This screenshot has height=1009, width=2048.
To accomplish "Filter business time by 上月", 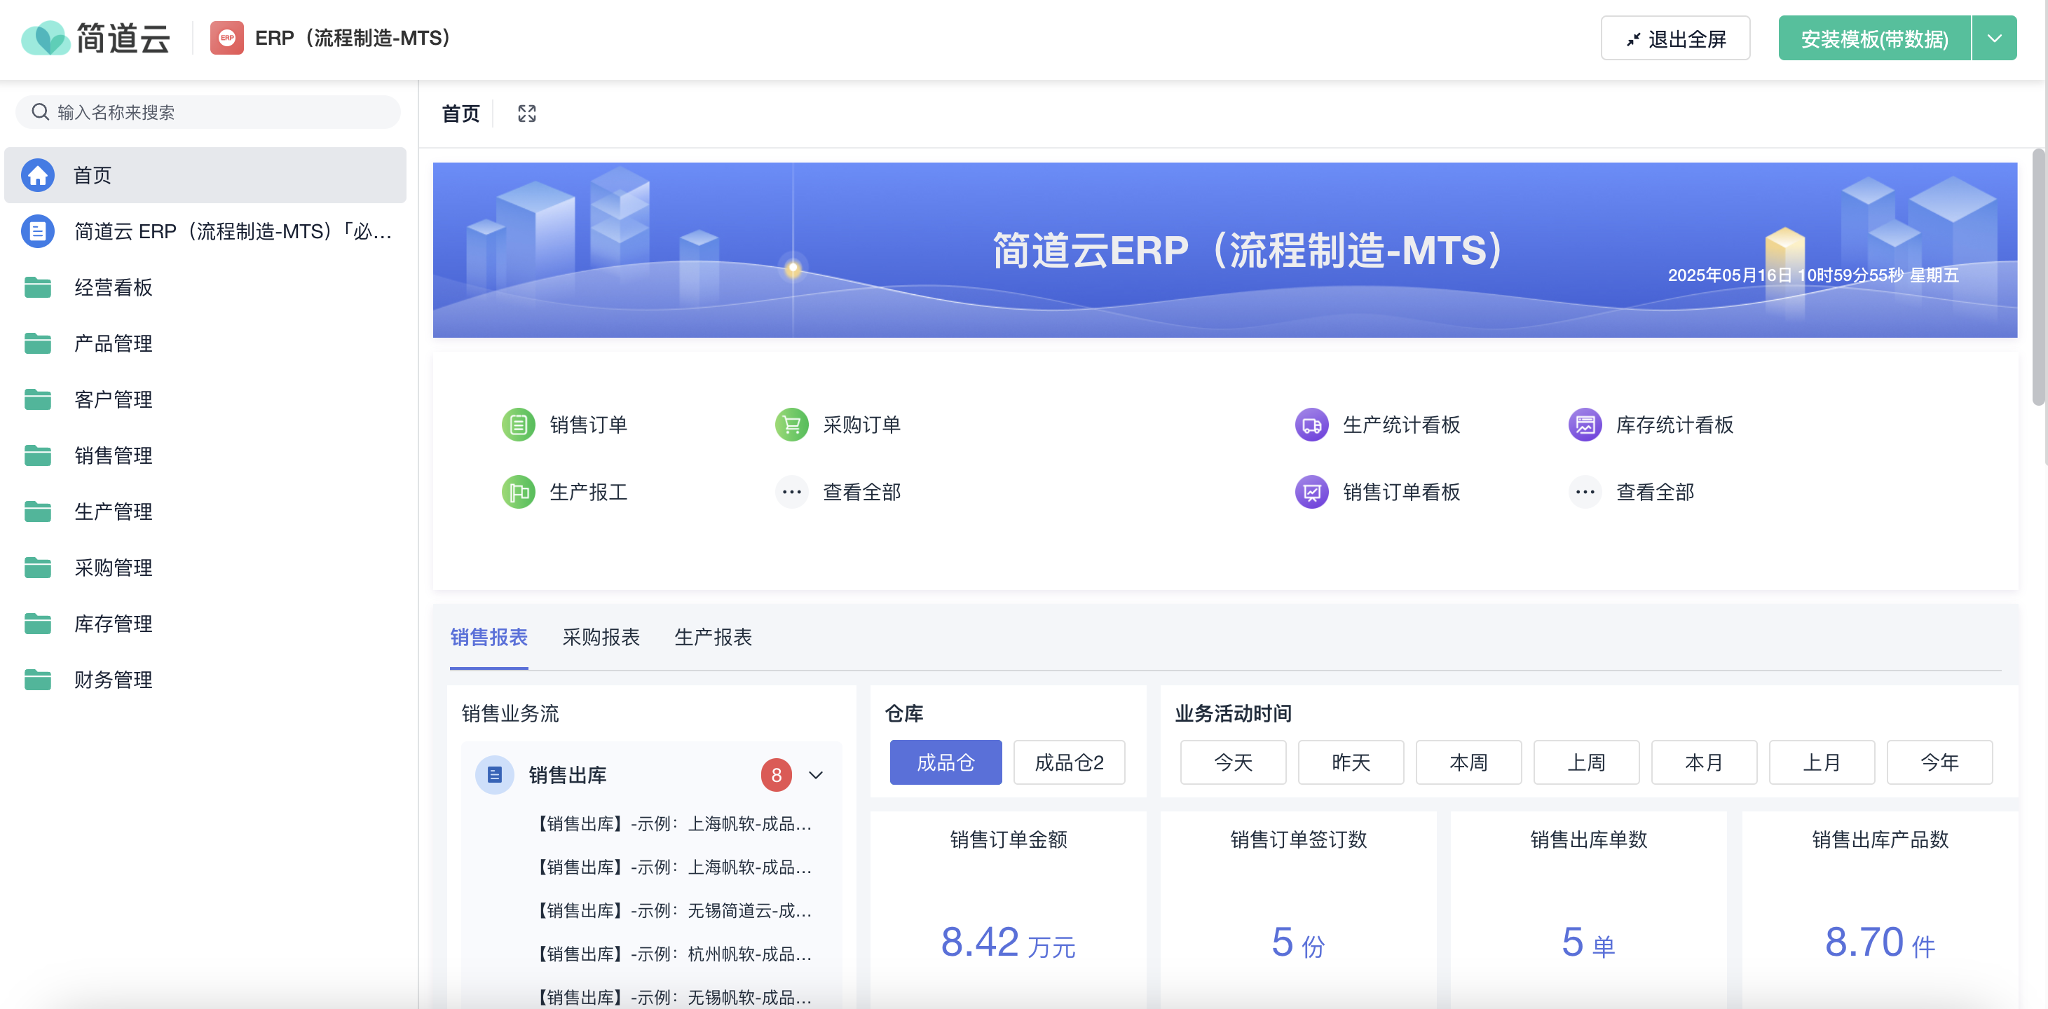I will [1822, 762].
